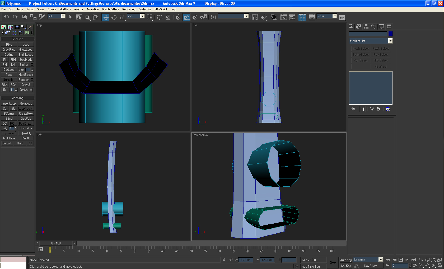Image resolution: width=444 pixels, height=269 pixels.
Task: Click the Window/Crossing selection icon
Action: (96, 17)
